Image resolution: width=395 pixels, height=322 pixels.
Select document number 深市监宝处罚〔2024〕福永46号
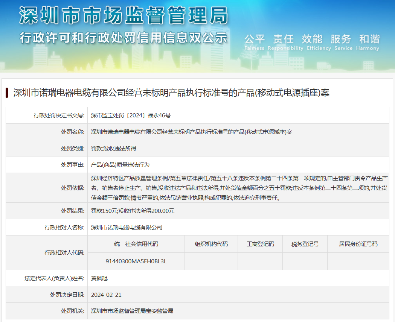coord(131,115)
